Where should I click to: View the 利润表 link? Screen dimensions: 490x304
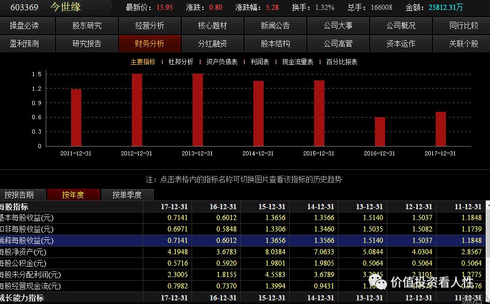coord(260,62)
